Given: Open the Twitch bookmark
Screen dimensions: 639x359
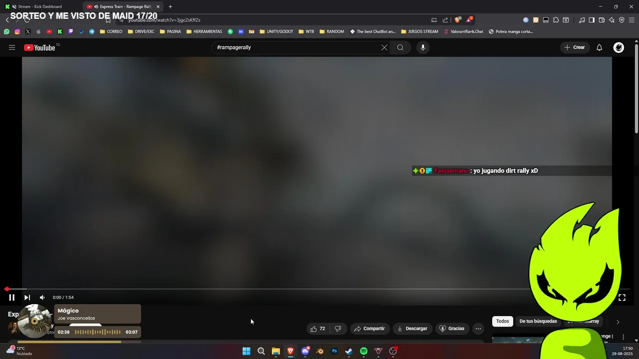Looking at the screenshot, I should 70,31.
